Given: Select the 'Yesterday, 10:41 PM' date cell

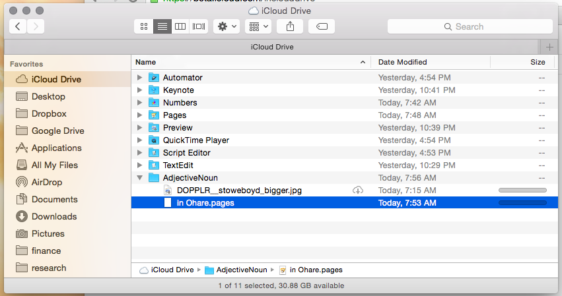Looking at the screenshot, I should [x=417, y=90].
